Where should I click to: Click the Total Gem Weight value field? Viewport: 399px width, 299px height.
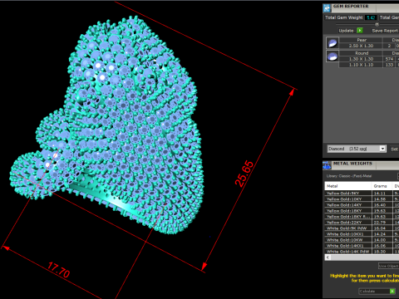click(x=371, y=17)
